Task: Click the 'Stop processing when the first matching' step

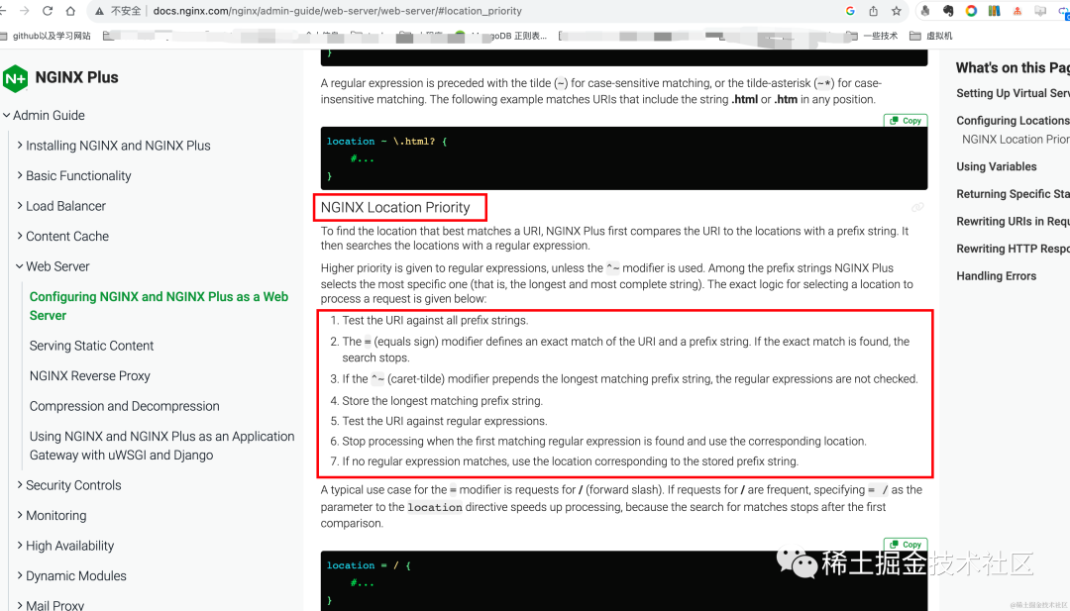Action: click(x=604, y=442)
